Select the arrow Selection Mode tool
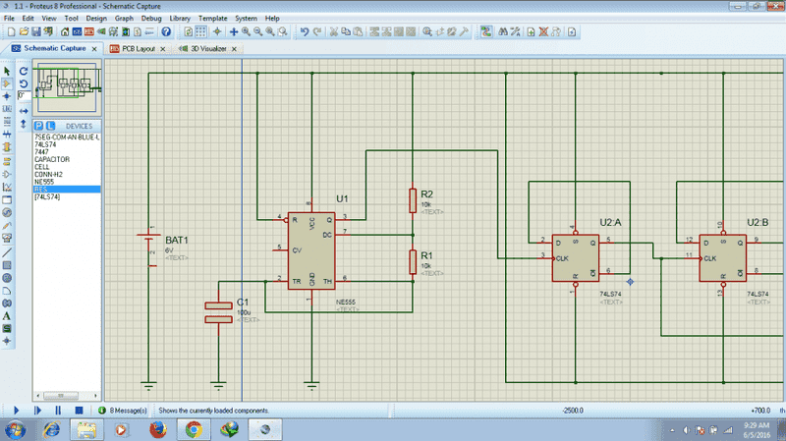Image resolution: width=786 pixels, height=441 pixels. coord(7,71)
